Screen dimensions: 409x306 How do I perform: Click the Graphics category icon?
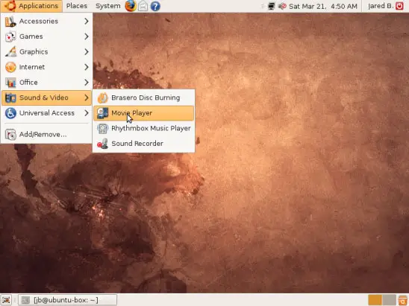(x=10, y=52)
